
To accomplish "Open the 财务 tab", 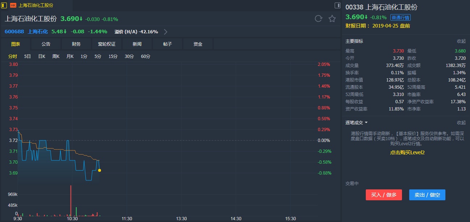I will (x=76, y=44).
